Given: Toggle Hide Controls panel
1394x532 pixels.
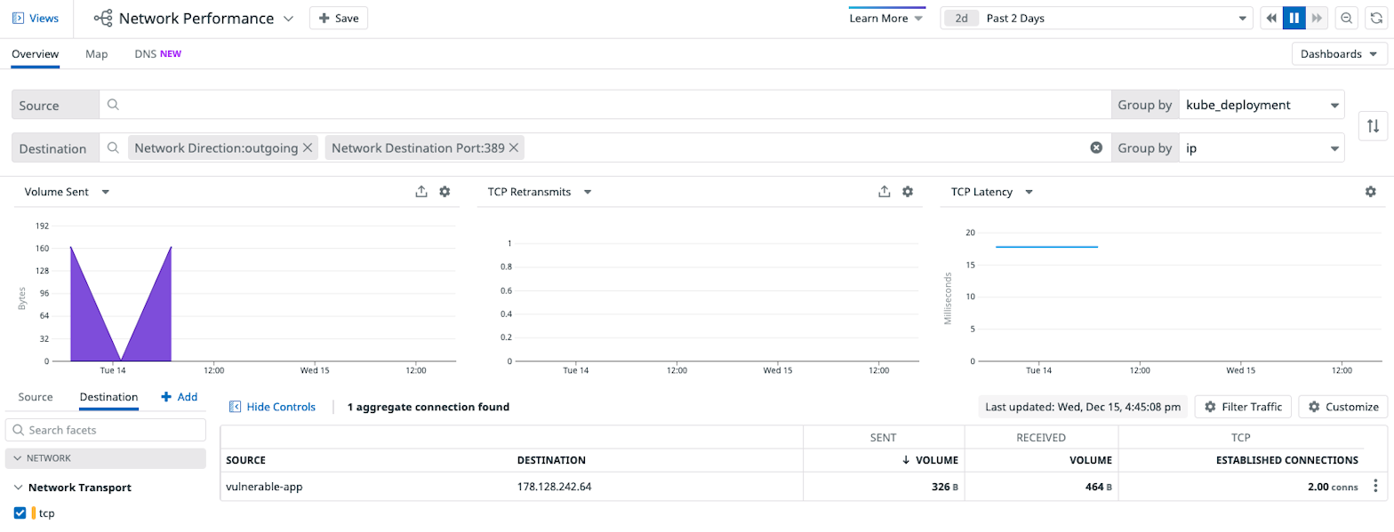Looking at the screenshot, I should tap(272, 407).
